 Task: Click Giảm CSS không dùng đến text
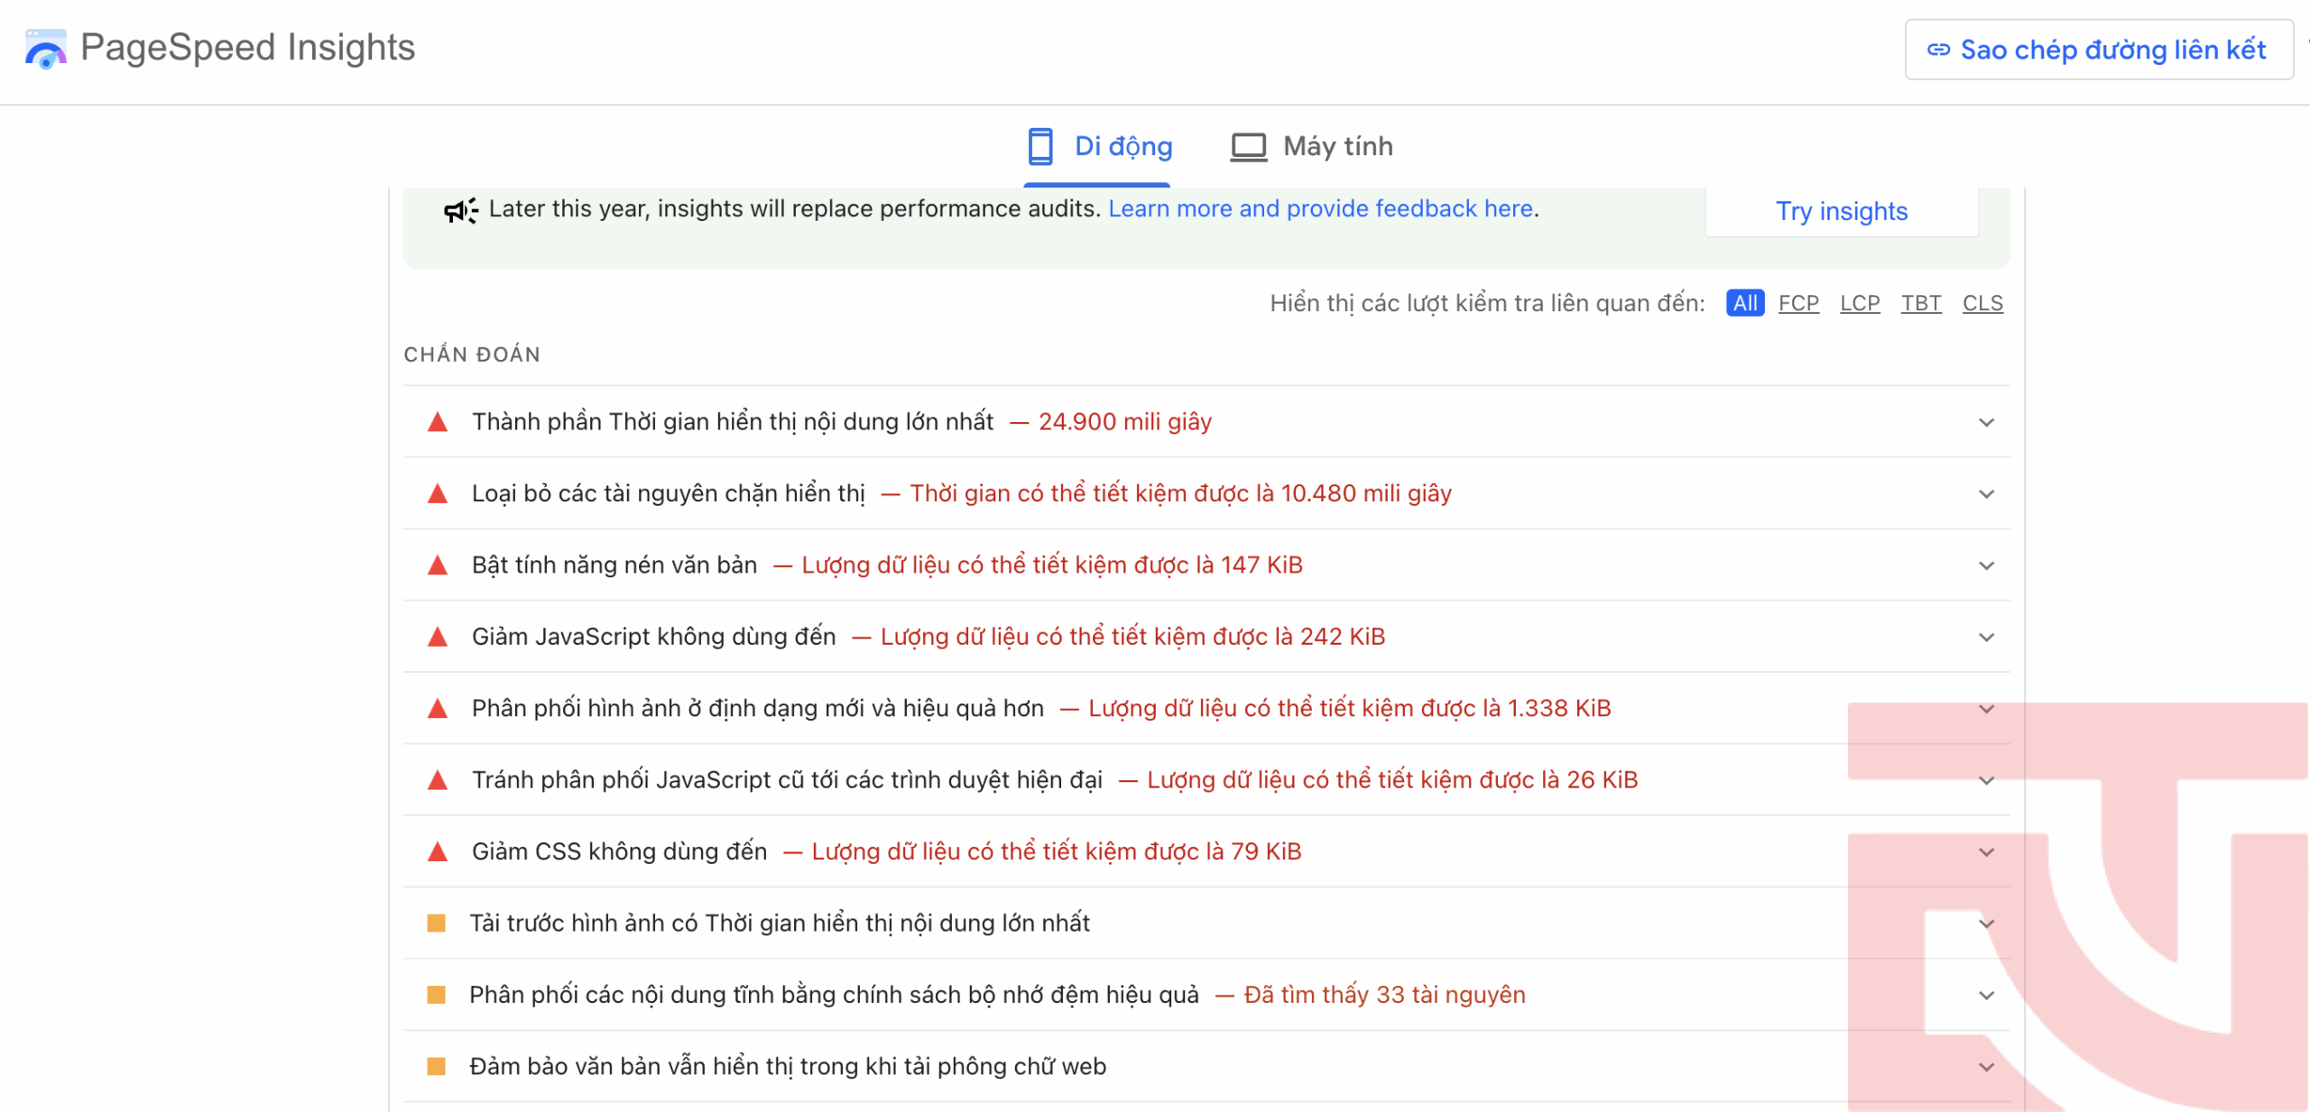point(620,851)
